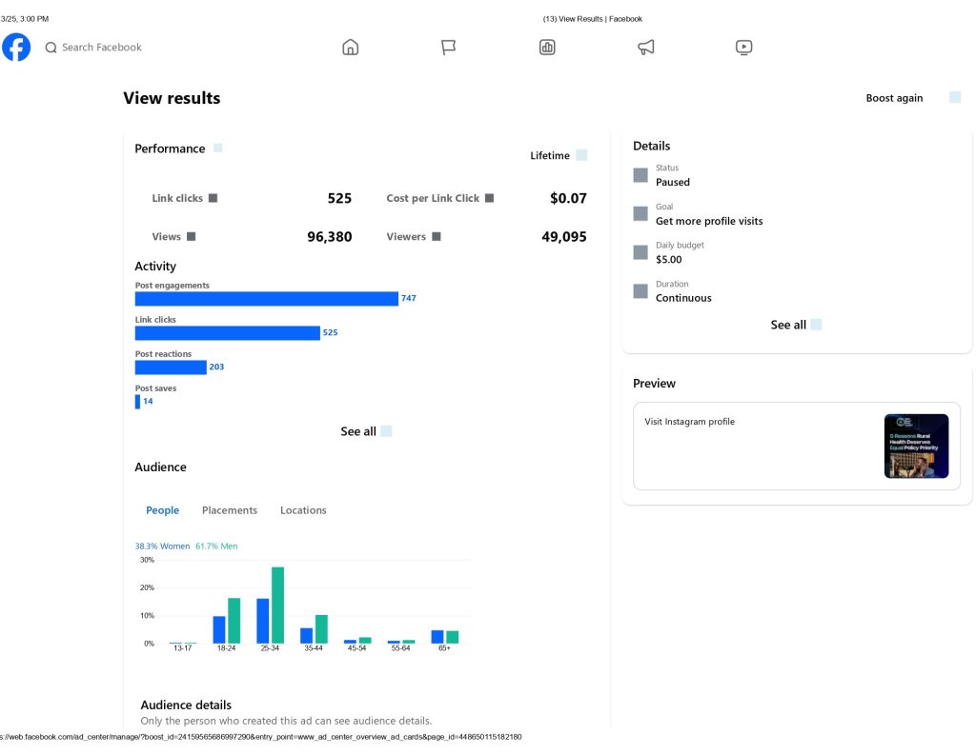Expand See all in Details panel
Image resolution: width=976 pixels, height=755 pixels.
point(795,325)
